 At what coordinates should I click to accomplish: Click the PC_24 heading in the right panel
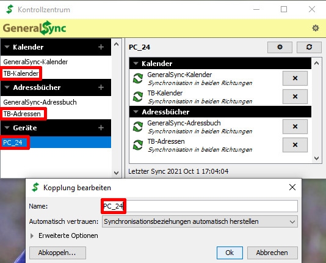click(x=139, y=47)
